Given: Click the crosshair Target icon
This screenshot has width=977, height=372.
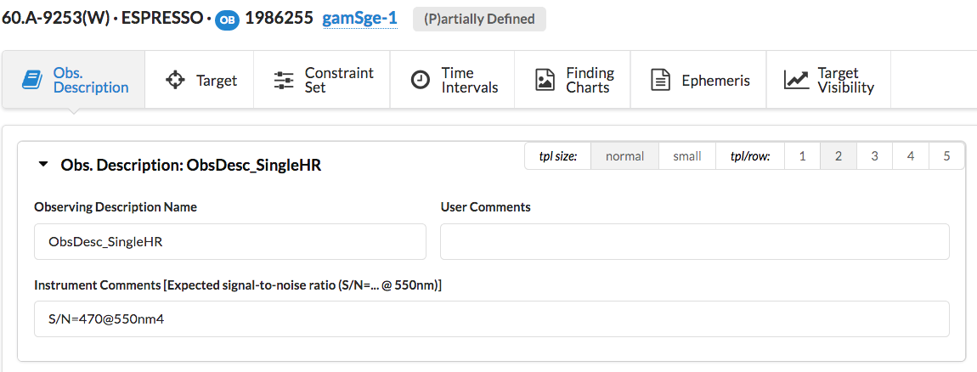Looking at the screenshot, I should pyautogui.click(x=175, y=80).
